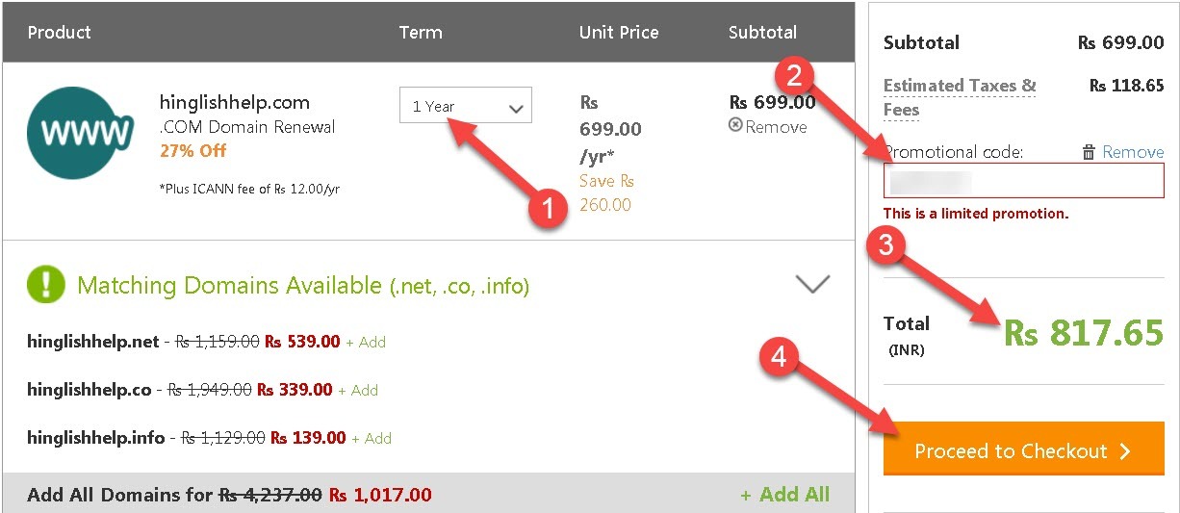This screenshot has height=513, width=1180.
Task: Click the Term column header
Action: pos(421,33)
